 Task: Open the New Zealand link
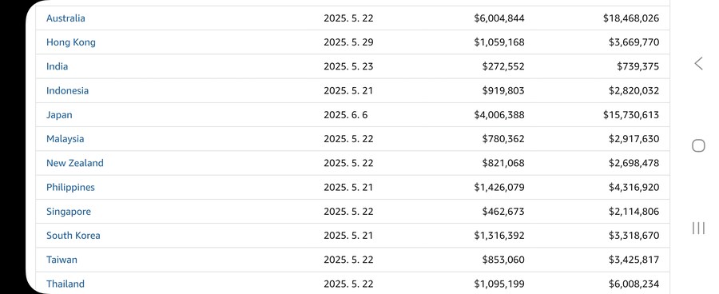75,163
